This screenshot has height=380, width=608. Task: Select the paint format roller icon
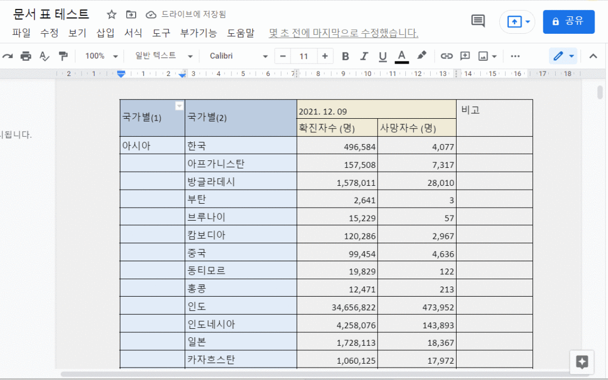pos(63,56)
